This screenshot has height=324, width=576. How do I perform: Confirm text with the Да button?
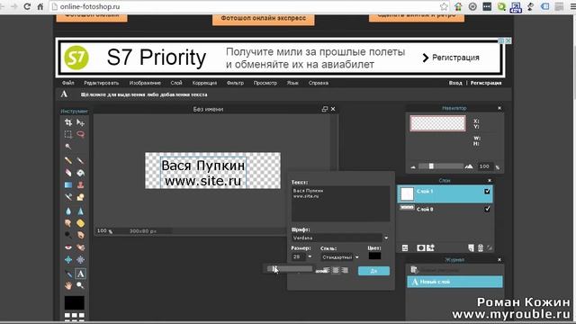coord(373,271)
